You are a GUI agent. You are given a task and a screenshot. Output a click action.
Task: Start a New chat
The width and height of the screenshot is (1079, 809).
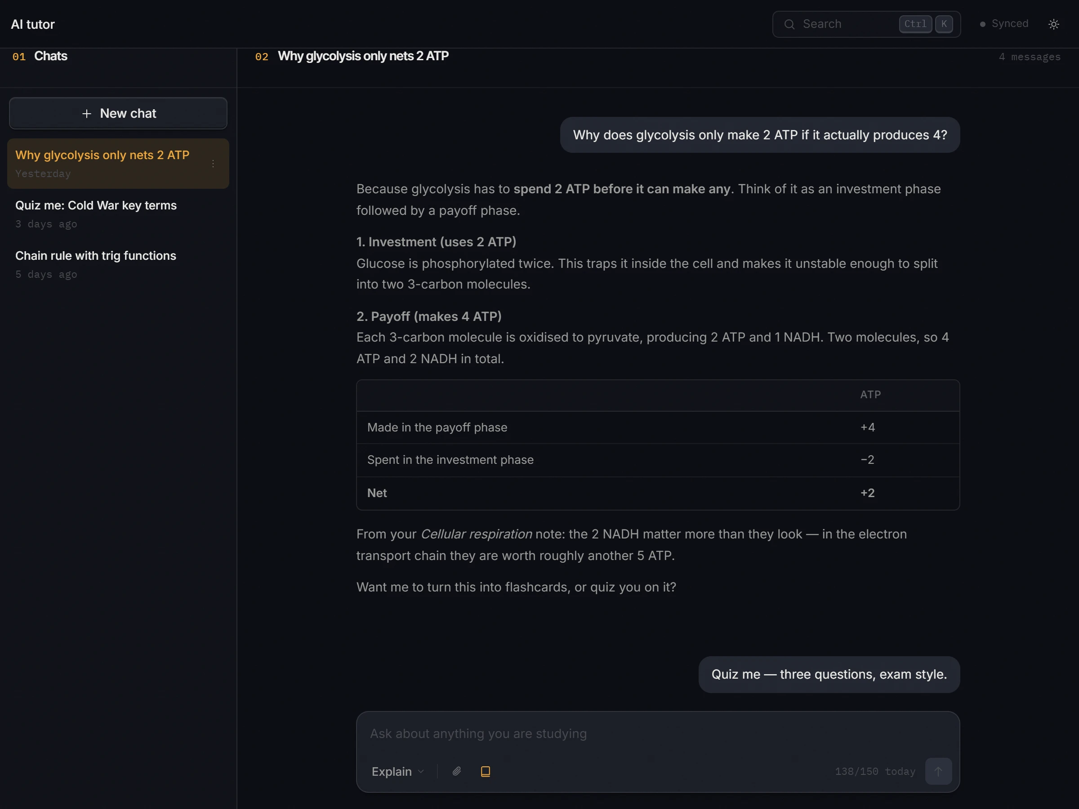point(118,113)
